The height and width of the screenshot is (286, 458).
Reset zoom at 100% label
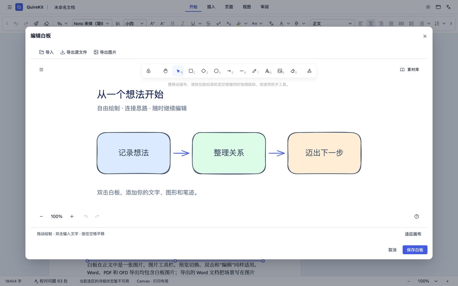point(56,217)
